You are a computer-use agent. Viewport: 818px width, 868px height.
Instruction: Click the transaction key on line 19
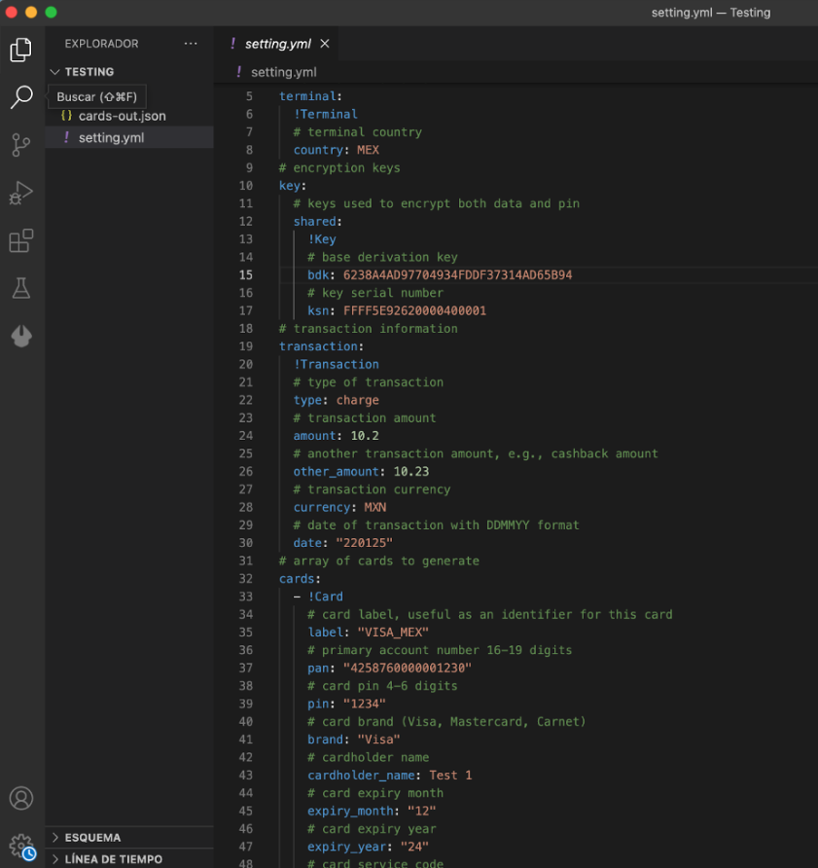318,346
